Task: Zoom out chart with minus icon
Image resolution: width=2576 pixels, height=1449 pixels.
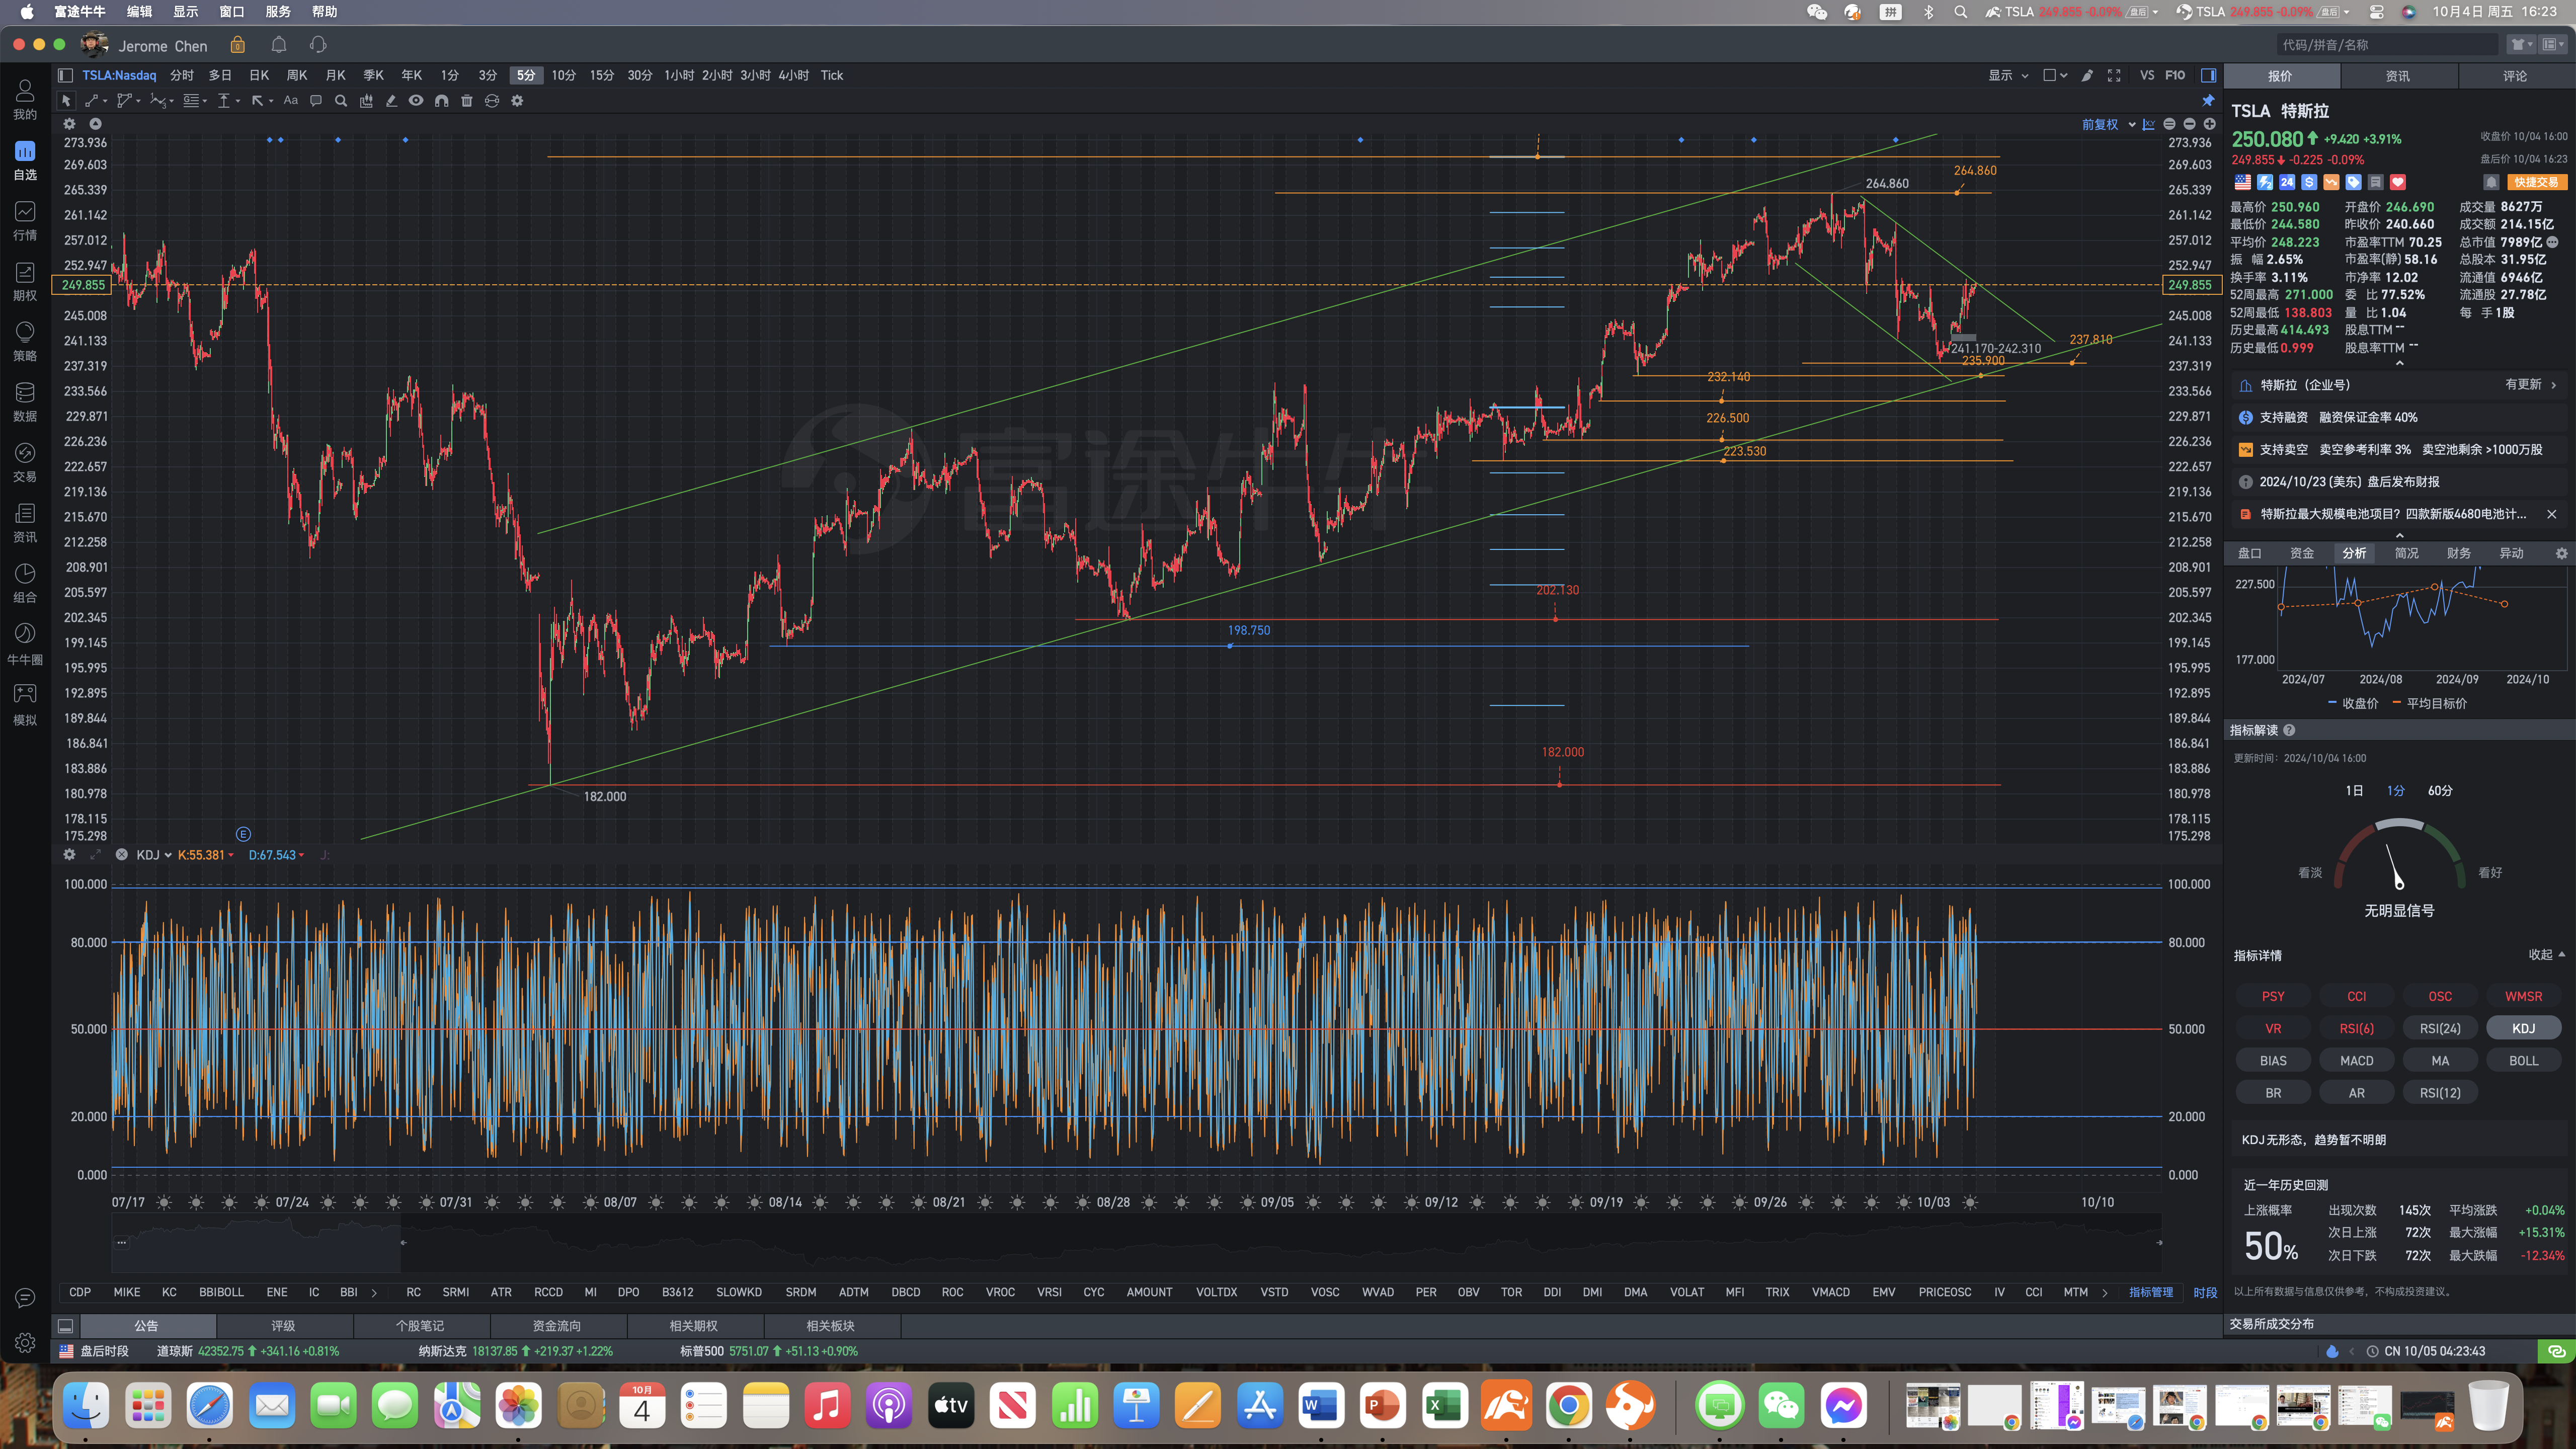Action: tap(2190, 124)
